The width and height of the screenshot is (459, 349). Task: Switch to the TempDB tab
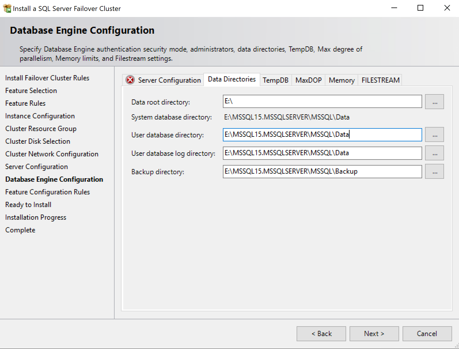click(275, 80)
